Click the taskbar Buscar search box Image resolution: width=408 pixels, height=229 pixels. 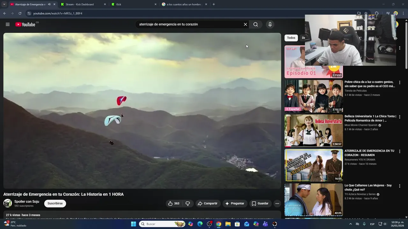(163, 224)
